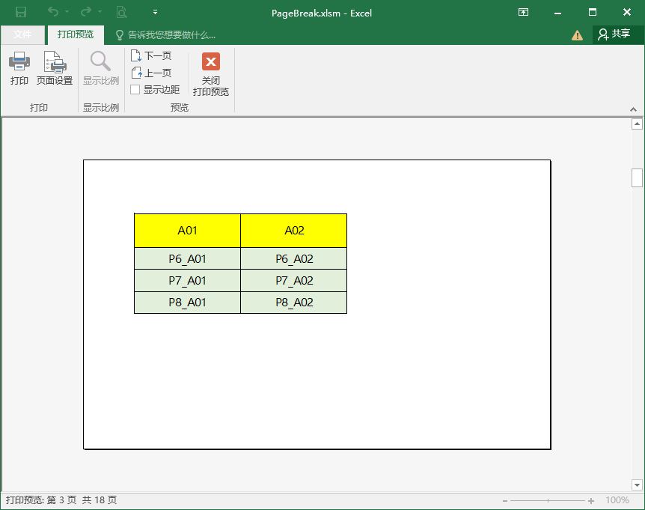Click the yellow warning icon near 共享

576,34
